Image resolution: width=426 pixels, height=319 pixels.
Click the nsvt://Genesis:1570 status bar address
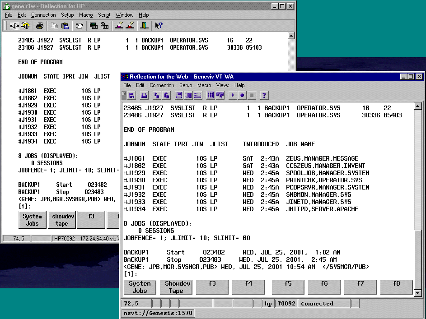[x=158, y=313]
